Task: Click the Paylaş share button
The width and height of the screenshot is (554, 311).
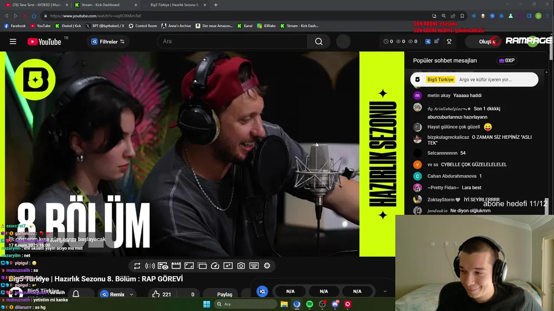Action: (224, 294)
